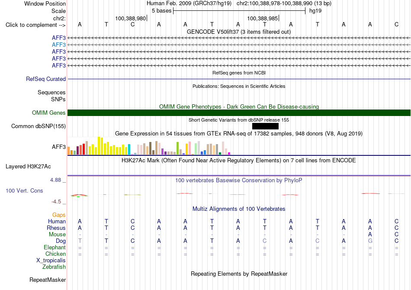Image resolution: width=411 pixels, height=290 pixels.
Task: Click the -4.5 PhyloP lower scale value
Action: pos(56,202)
